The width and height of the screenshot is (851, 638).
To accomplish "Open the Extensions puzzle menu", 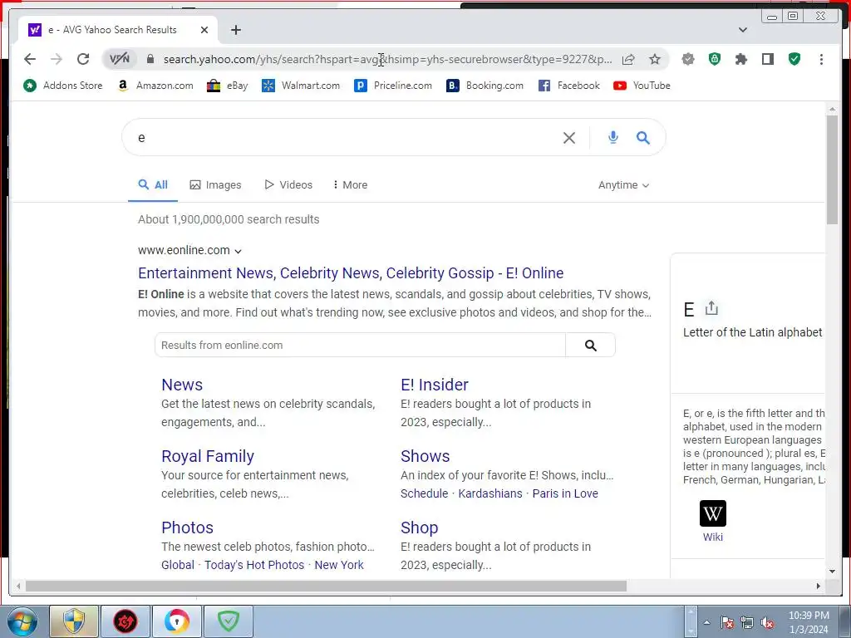I will pos(740,59).
